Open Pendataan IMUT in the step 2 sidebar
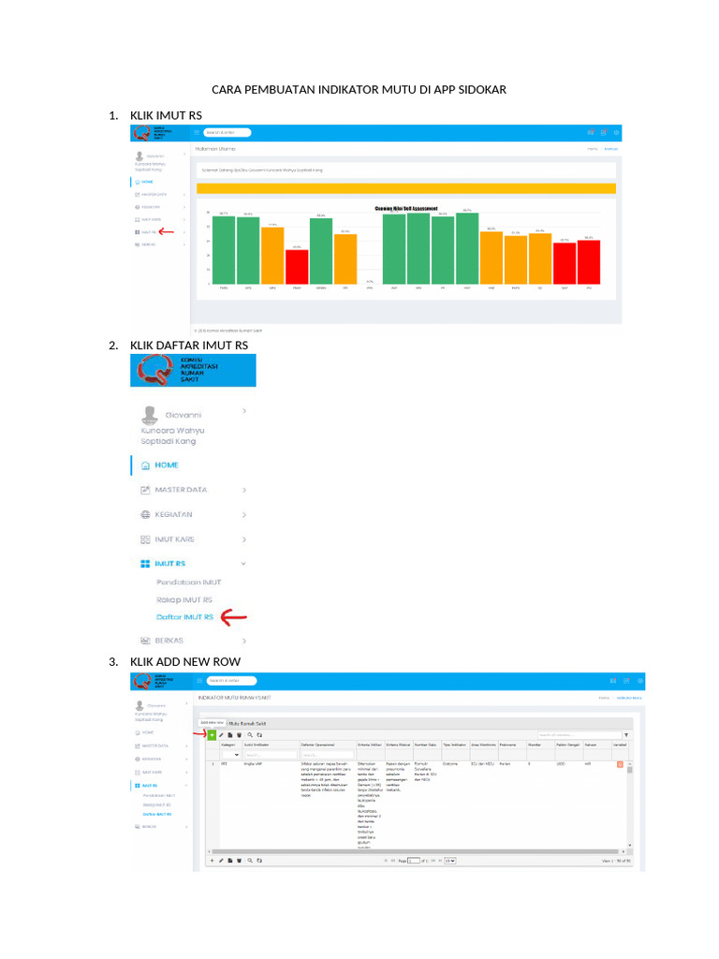The height and width of the screenshot is (959, 719). pyautogui.click(x=189, y=583)
